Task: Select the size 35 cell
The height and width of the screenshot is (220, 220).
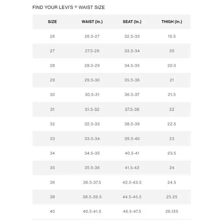Action: pyautogui.click(x=52, y=168)
